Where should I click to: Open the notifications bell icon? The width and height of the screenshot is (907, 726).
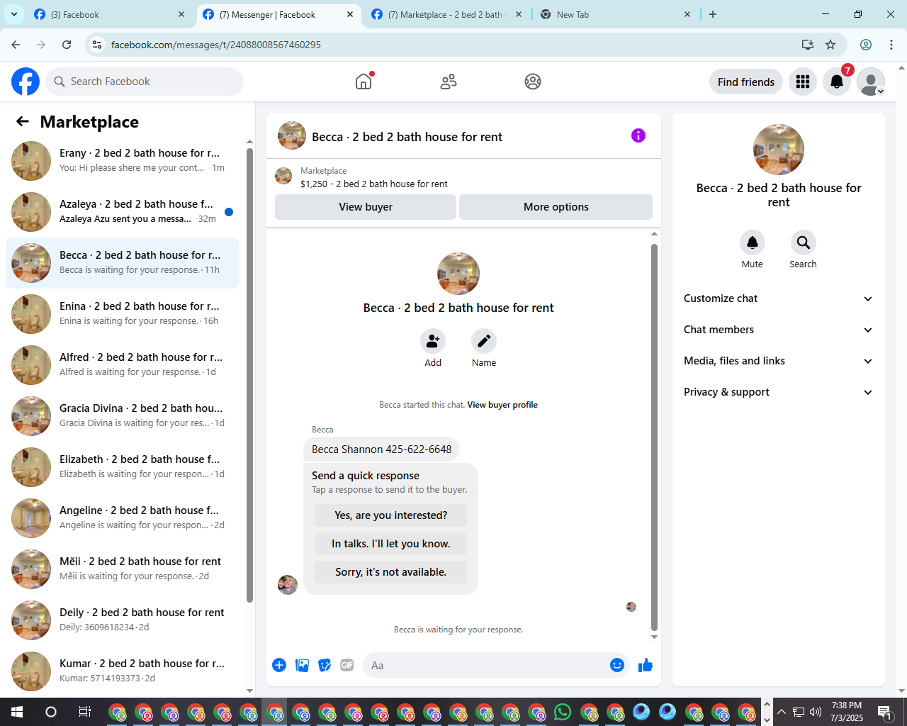[837, 82]
